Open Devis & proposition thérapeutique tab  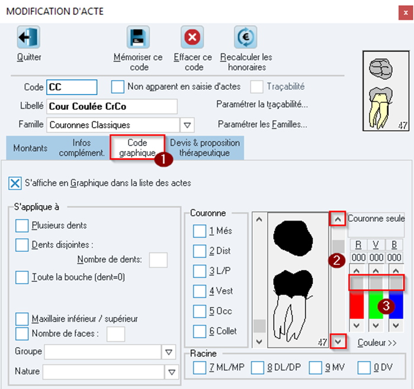click(205, 148)
